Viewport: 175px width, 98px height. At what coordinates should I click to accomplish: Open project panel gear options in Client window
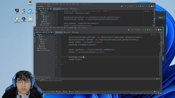pos(51,32)
